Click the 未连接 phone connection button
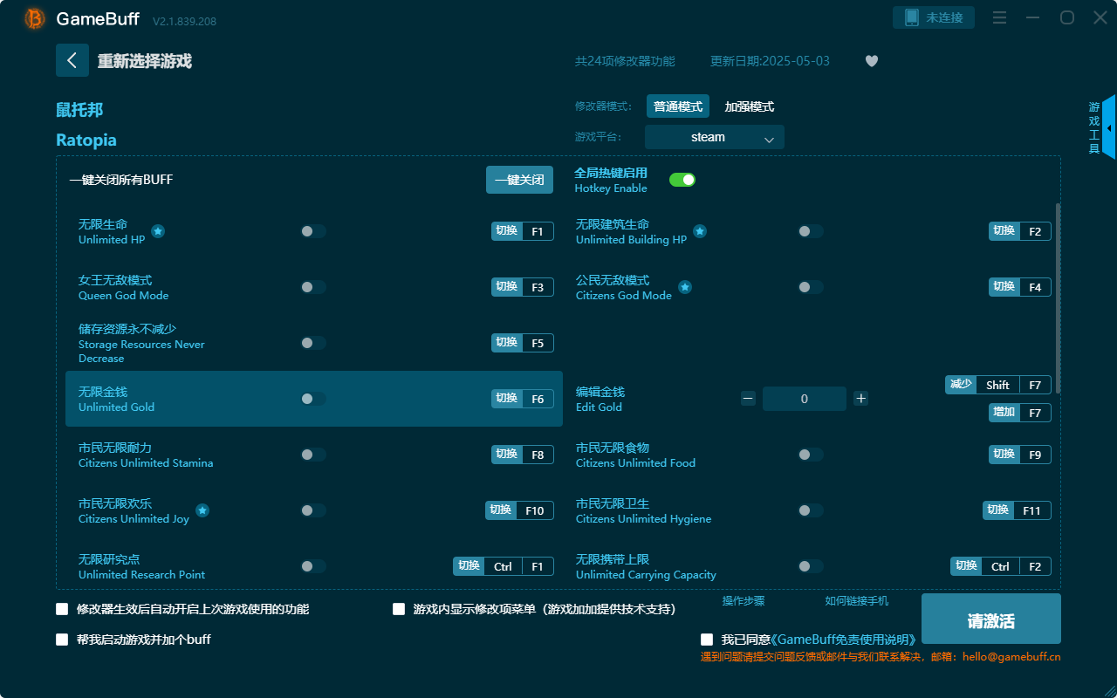Viewport: 1117px width, 698px height. click(x=934, y=17)
